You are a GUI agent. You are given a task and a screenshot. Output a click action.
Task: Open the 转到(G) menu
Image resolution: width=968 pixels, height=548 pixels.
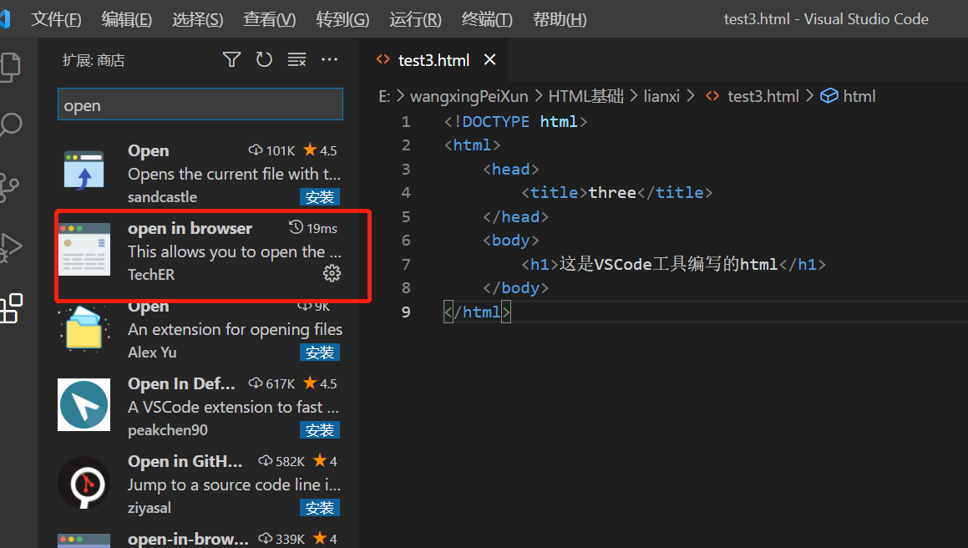342,20
